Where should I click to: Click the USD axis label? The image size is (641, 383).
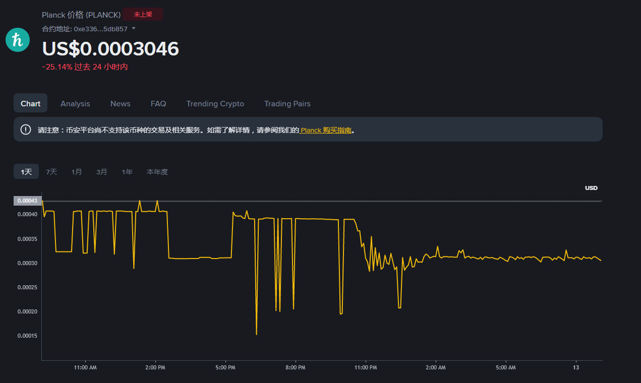(591, 188)
